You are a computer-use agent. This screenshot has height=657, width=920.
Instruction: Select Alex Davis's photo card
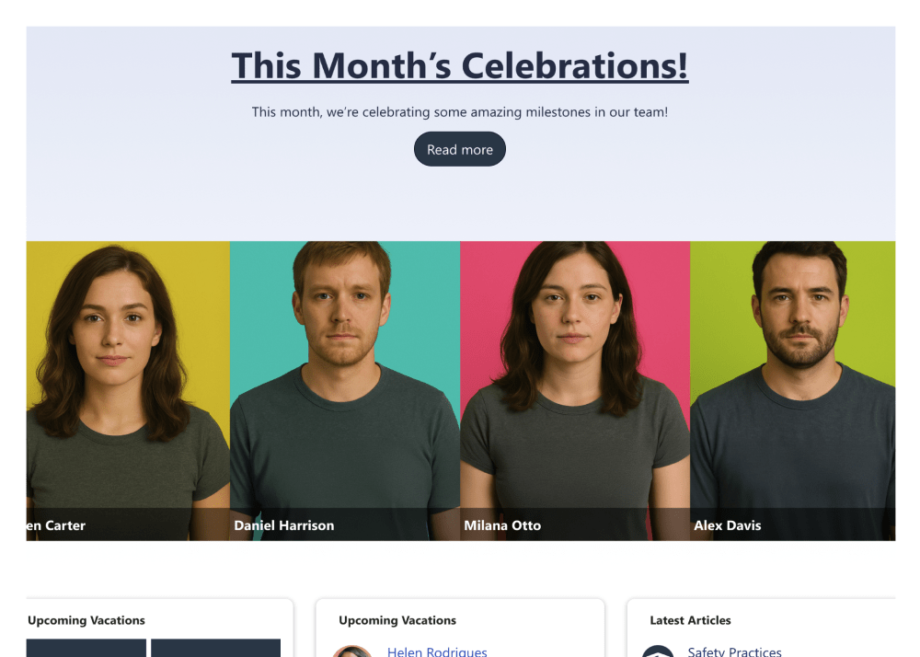(793, 391)
